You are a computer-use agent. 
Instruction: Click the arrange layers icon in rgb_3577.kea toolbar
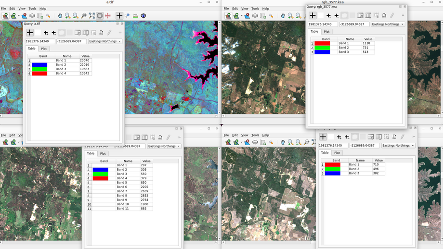[x=255, y=16]
